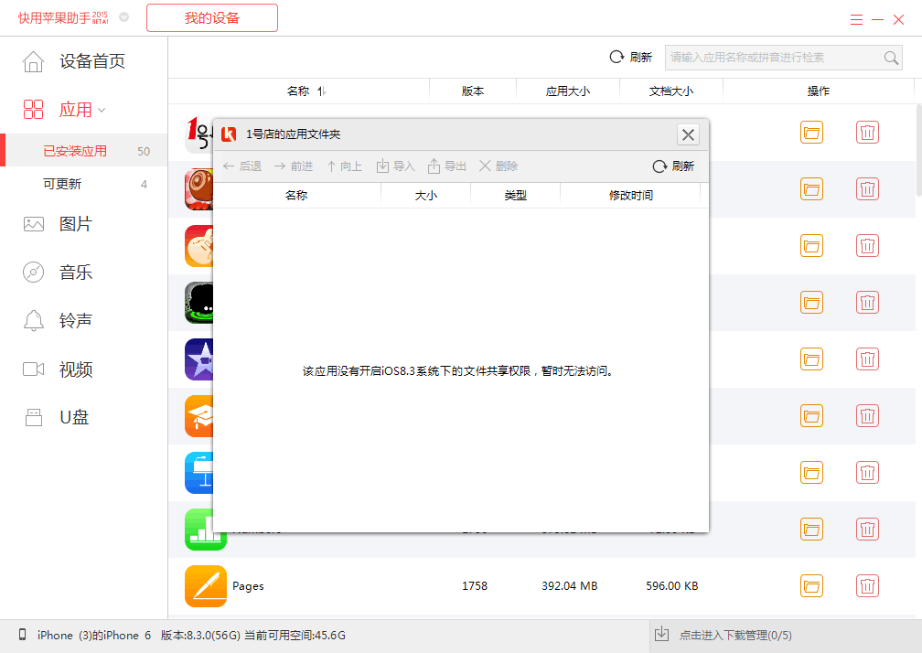
Task: Refresh the app list with 刷新
Action: 631,57
